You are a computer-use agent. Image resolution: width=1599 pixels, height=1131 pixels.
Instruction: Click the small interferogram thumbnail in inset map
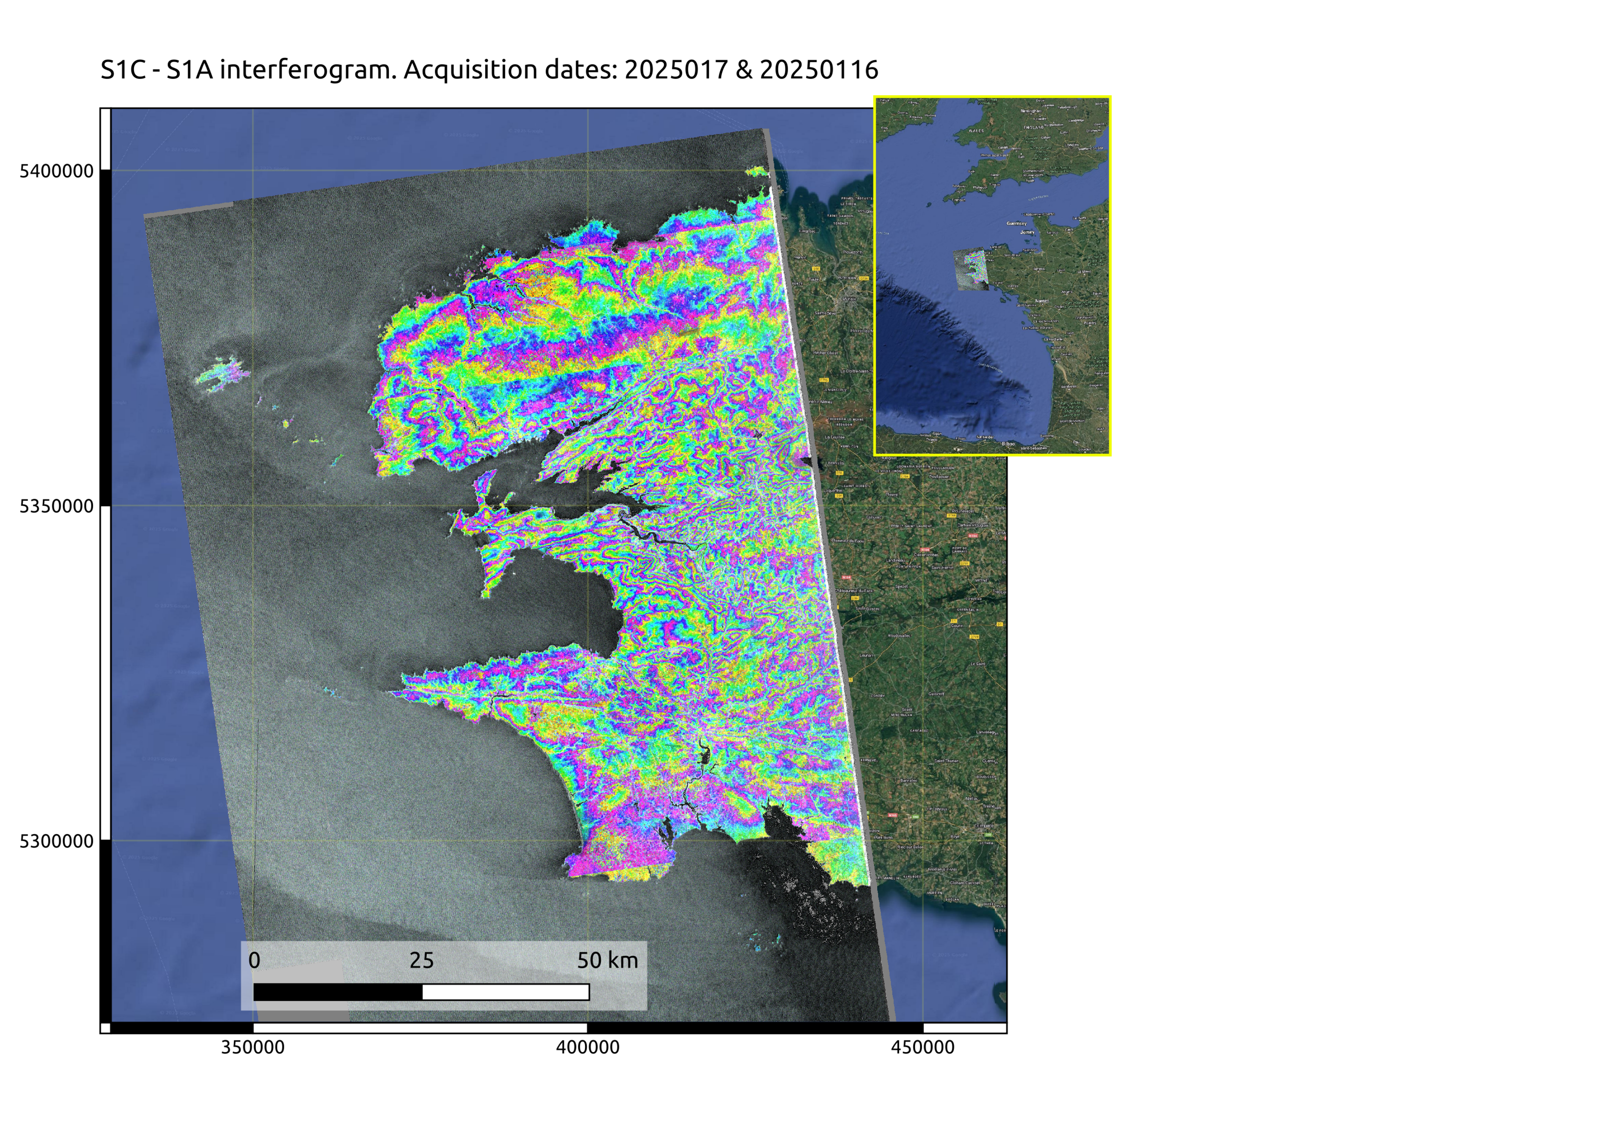(x=972, y=268)
